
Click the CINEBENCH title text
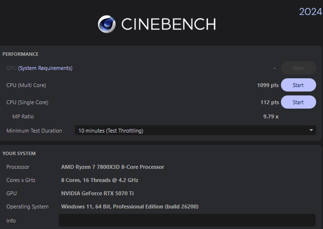pyautogui.click(x=168, y=24)
